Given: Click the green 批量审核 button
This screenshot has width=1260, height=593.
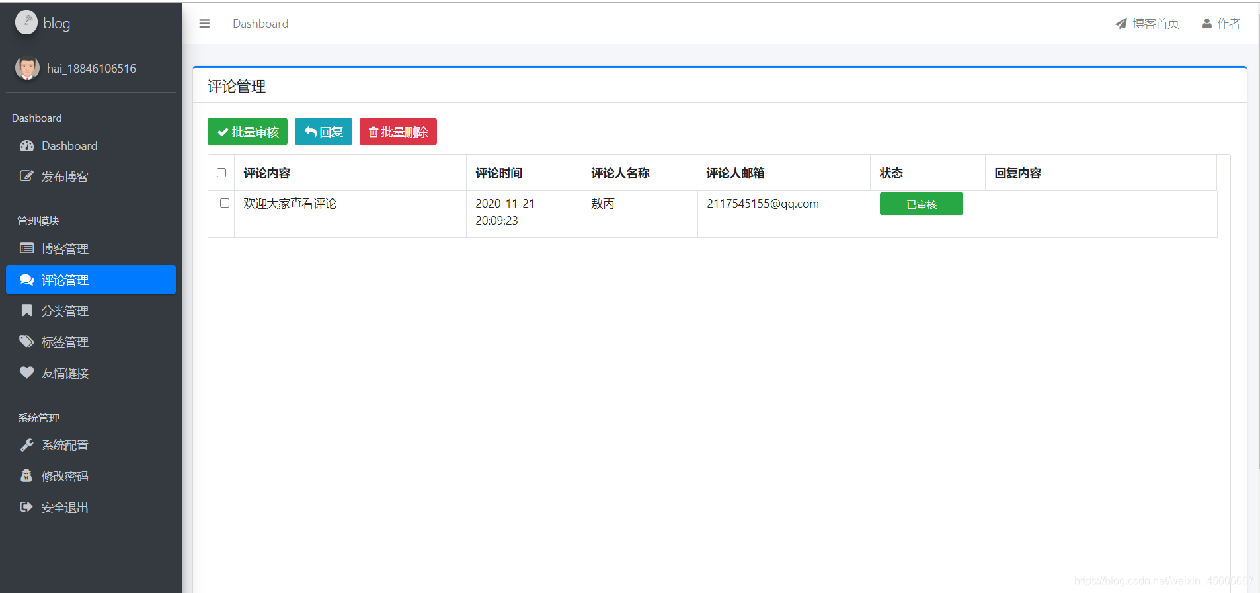Looking at the screenshot, I should pyautogui.click(x=247, y=132).
